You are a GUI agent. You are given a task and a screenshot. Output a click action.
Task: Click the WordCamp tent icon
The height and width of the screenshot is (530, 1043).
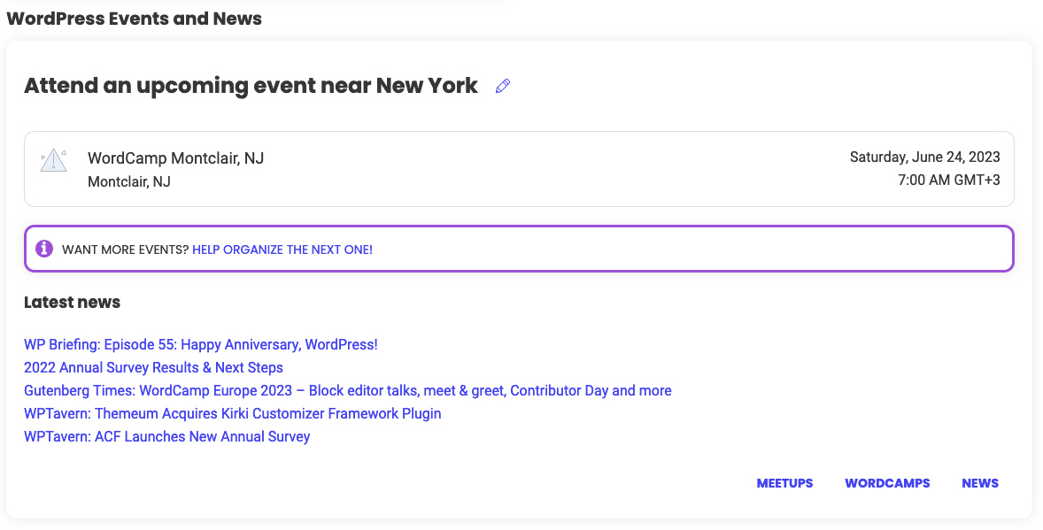tap(53, 160)
